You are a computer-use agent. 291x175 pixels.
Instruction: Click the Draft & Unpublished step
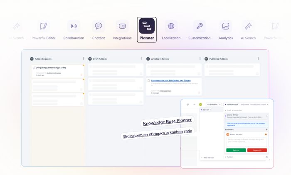pos(234,110)
